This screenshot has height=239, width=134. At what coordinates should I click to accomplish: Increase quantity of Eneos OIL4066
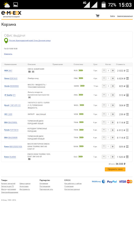[x=113, y=157]
